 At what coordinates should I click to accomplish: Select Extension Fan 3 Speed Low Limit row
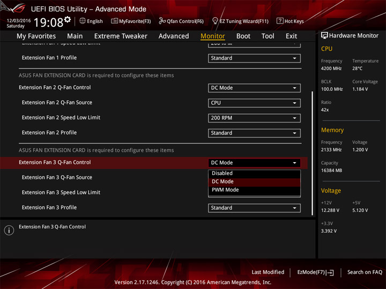[x=61, y=193]
